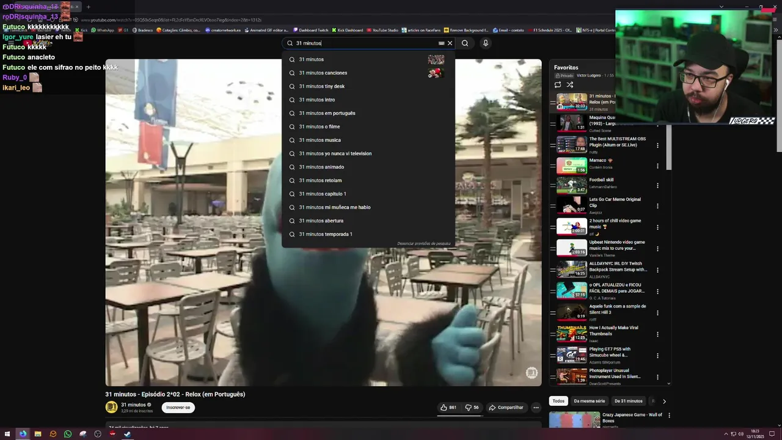Click the magnifier search button
The width and height of the screenshot is (782, 440).
click(x=465, y=43)
